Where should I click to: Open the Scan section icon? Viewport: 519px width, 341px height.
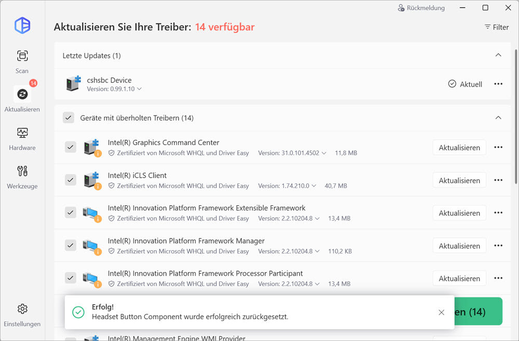coord(22,55)
